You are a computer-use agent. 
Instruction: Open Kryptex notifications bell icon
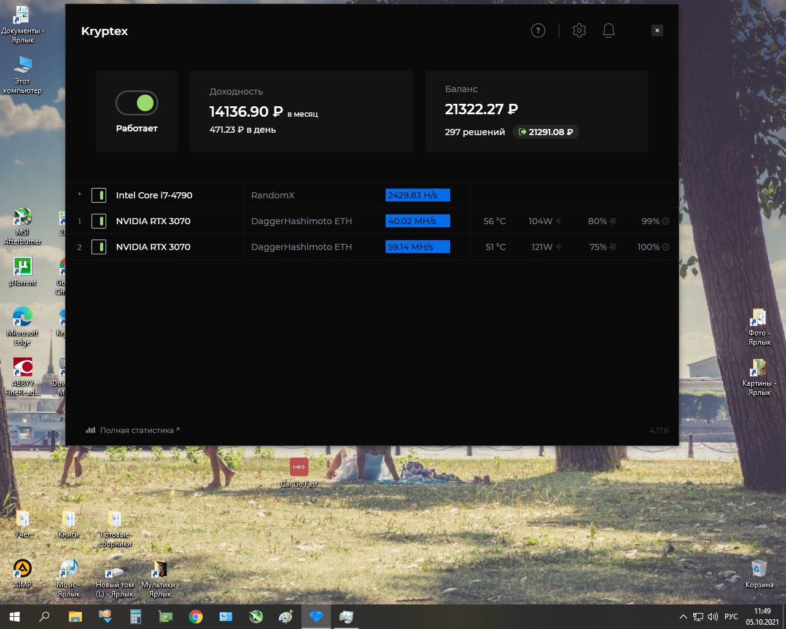pyautogui.click(x=609, y=30)
